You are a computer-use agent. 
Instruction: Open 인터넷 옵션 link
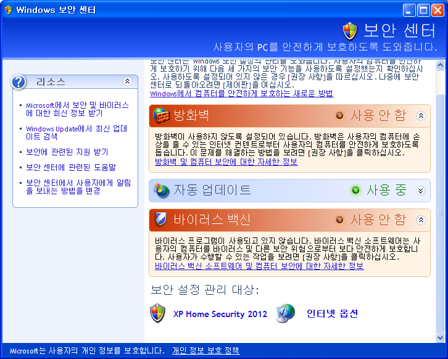pos(332,313)
